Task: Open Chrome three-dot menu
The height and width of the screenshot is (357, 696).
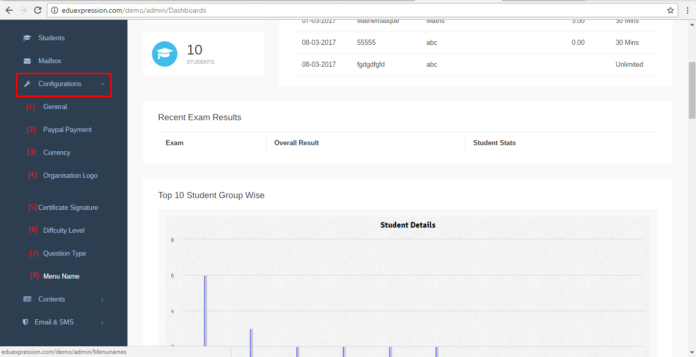Action: (687, 10)
